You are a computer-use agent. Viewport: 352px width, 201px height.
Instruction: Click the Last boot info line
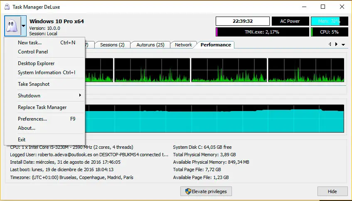[62, 170]
